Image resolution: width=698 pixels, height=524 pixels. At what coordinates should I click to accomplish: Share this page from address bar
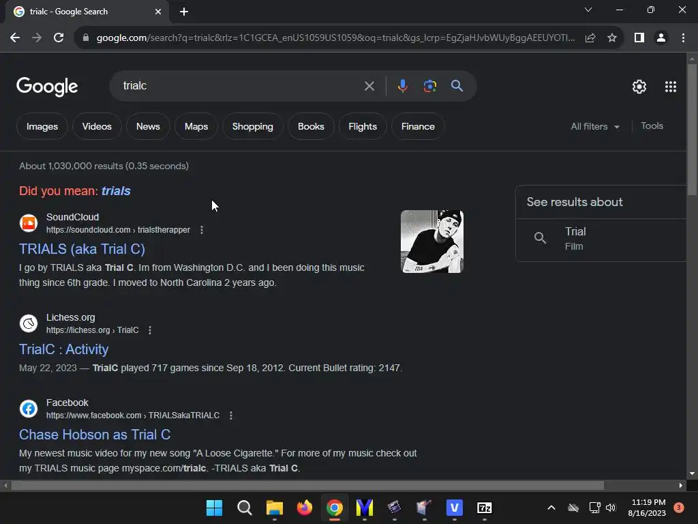coord(590,38)
